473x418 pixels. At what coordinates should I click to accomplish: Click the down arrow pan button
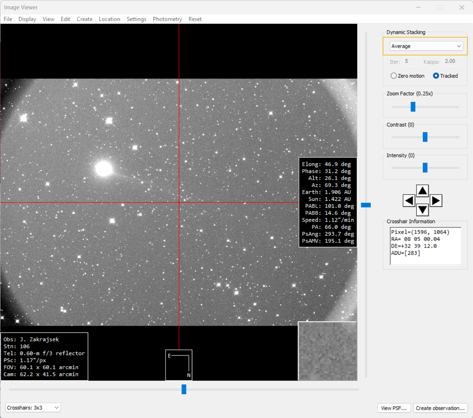click(422, 210)
